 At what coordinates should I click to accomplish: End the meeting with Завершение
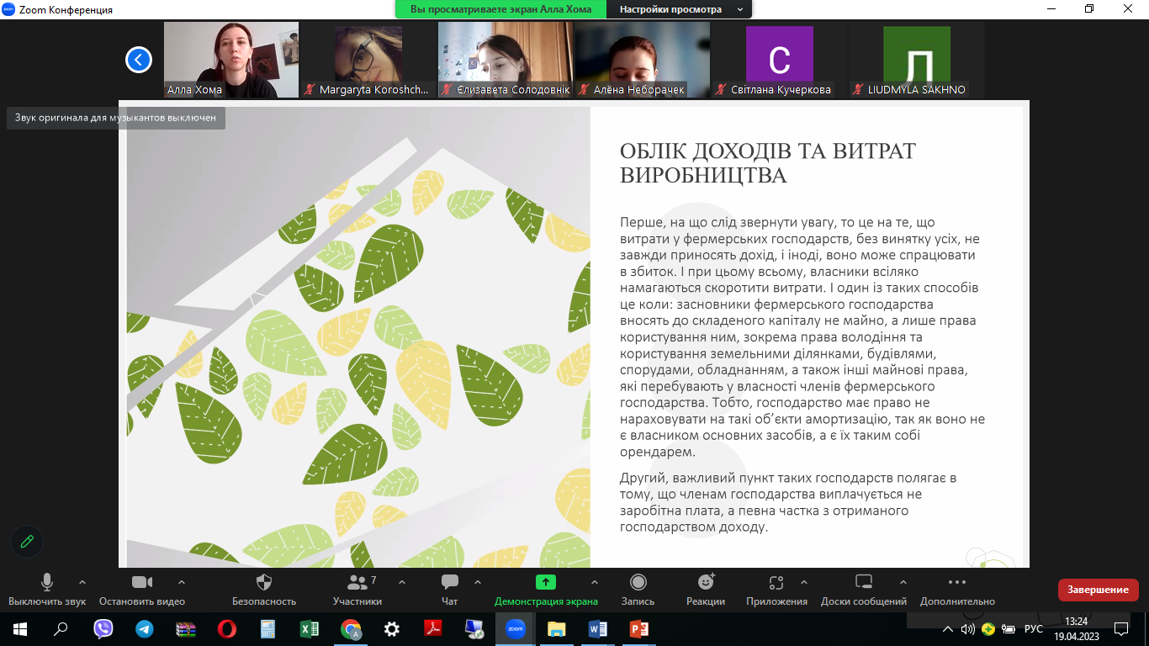(1099, 590)
